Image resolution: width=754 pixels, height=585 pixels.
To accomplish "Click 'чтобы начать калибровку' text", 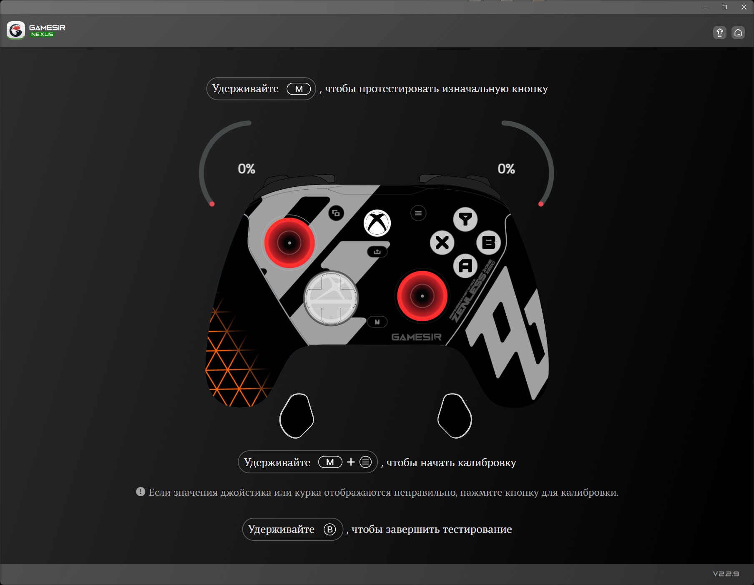I will pyautogui.click(x=451, y=462).
